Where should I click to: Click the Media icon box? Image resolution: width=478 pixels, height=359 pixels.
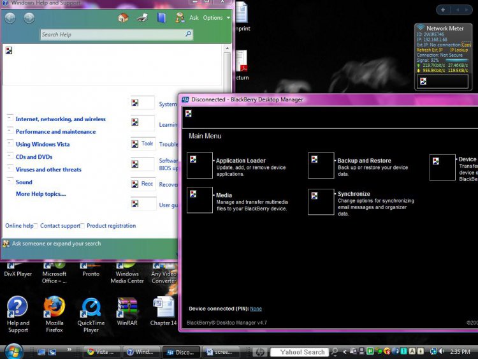(x=199, y=200)
